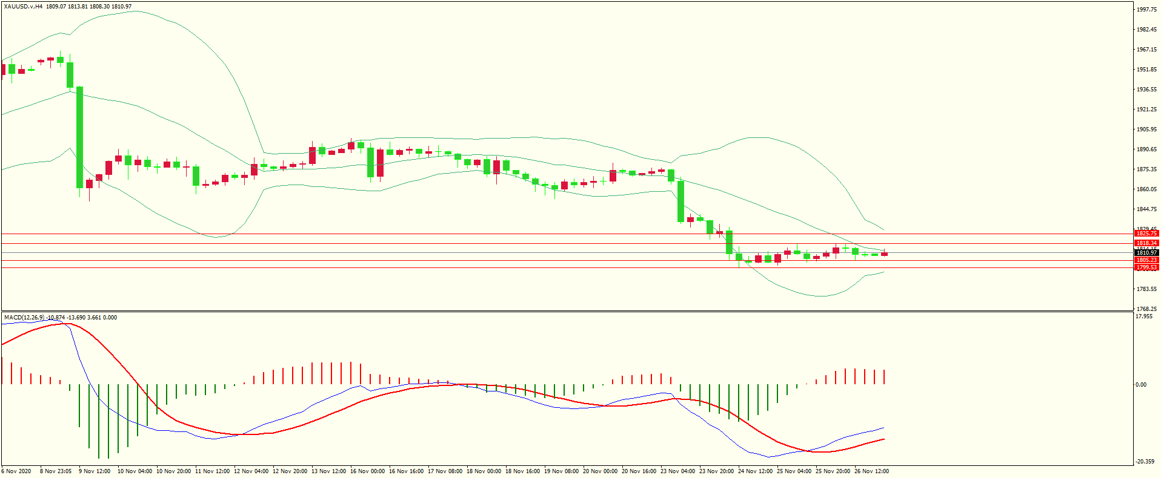The height and width of the screenshot is (478, 1161).
Task: Click the 10 Nov 20:00 time label
Action: (173, 471)
